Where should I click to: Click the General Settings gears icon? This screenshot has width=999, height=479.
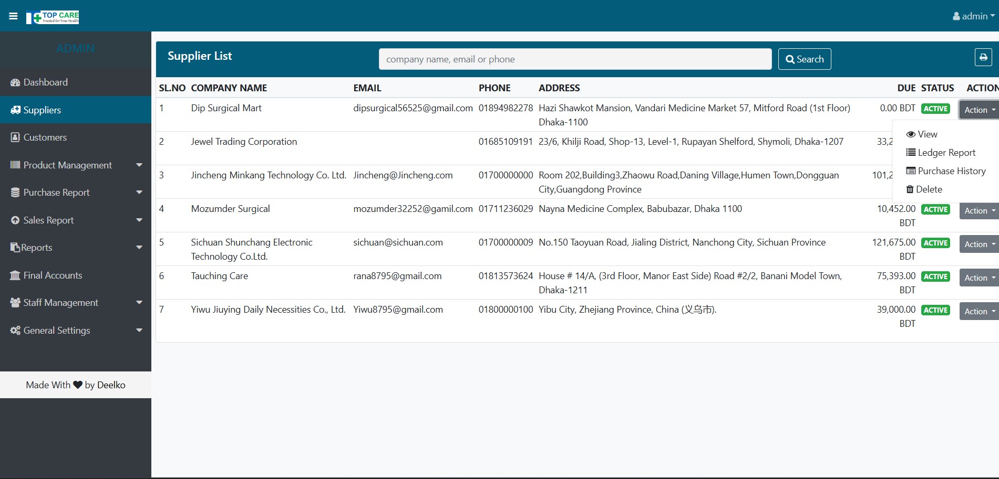coord(15,331)
